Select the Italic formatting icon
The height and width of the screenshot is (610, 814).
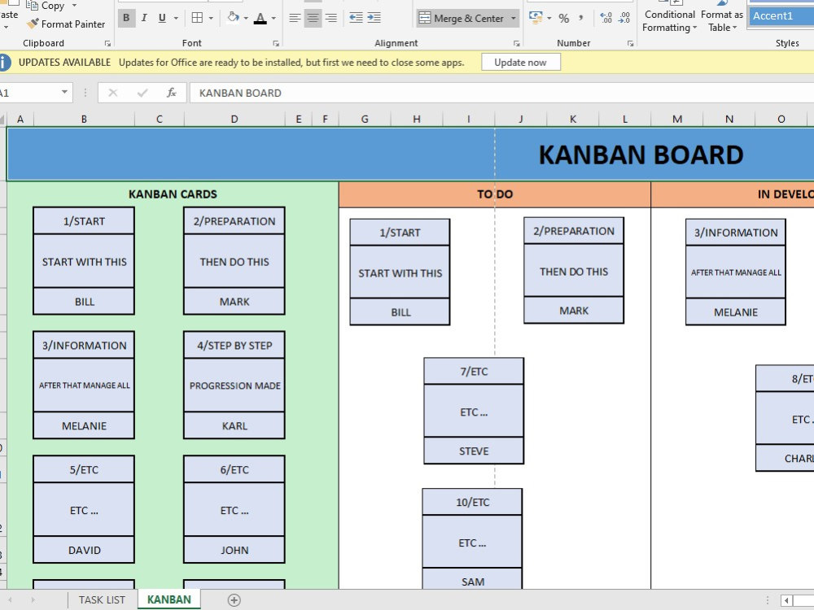click(x=143, y=17)
